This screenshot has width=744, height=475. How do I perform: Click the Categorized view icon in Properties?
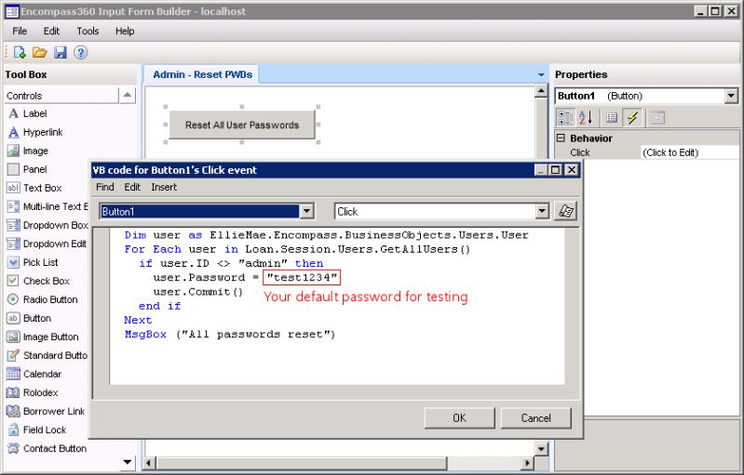point(565,117)
